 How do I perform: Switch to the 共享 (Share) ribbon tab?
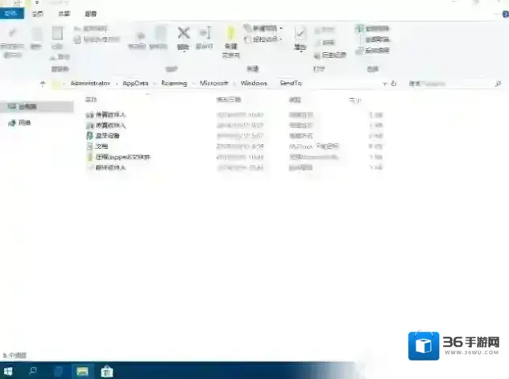[64, 14]
